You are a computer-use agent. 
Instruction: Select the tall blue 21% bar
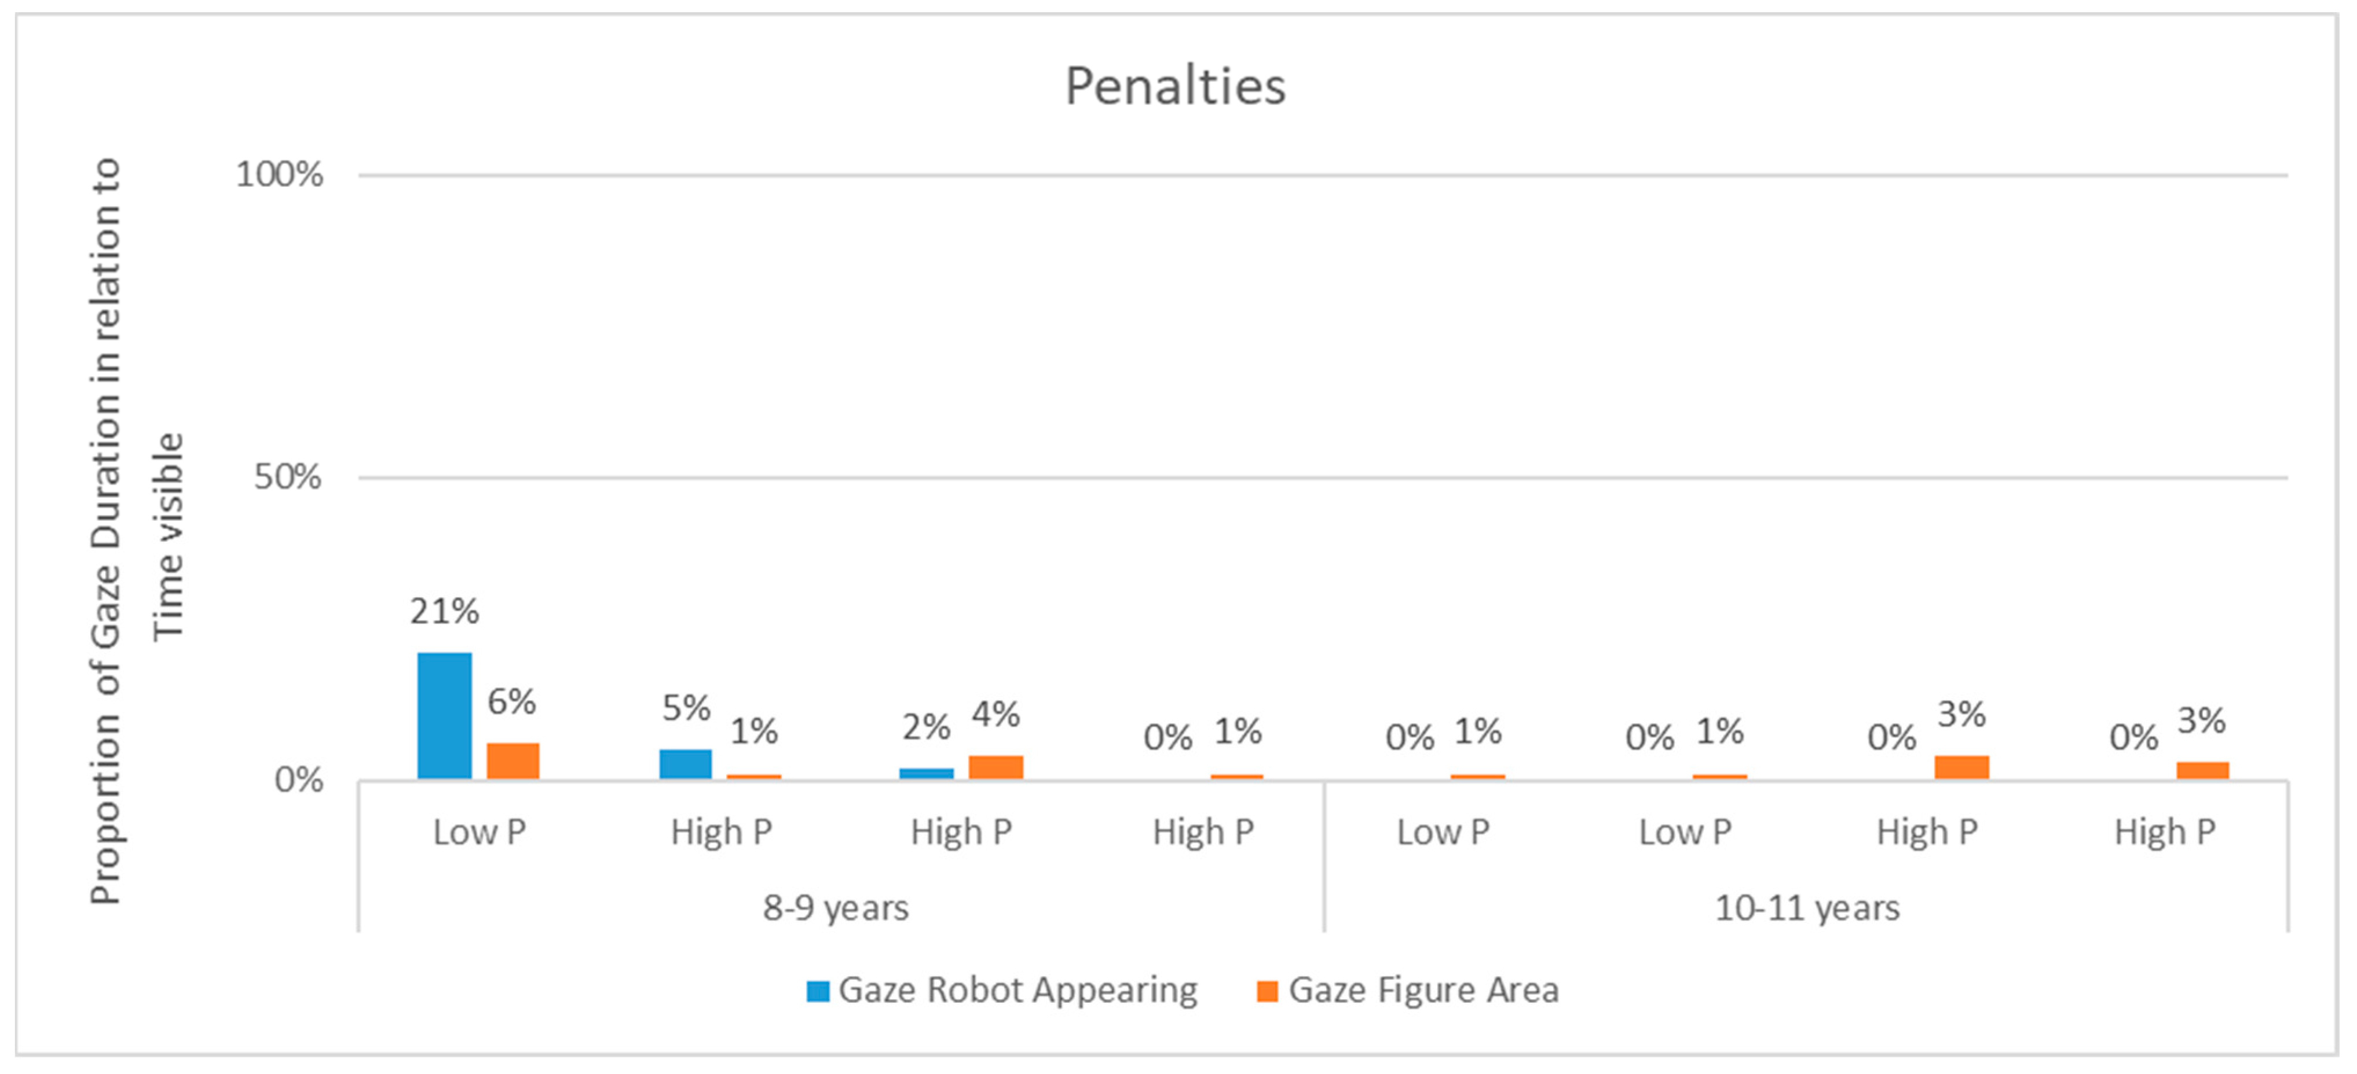click(x=445, y=716)
